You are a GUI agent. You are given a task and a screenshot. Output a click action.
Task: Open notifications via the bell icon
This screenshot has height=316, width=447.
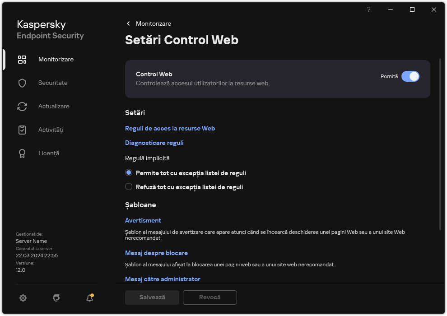[89, 298]
